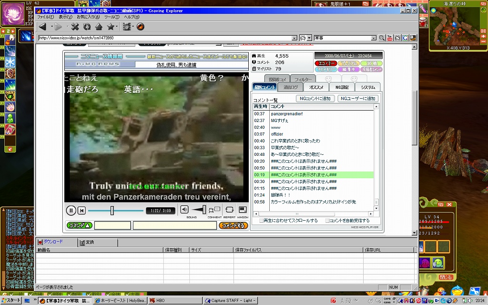Open favorites with the star icon
Image resolution: width=488 pixels, height=305 pixels.
[111, 27]
